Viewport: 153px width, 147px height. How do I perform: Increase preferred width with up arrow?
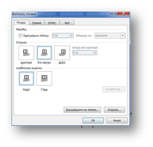coord(71,34)
